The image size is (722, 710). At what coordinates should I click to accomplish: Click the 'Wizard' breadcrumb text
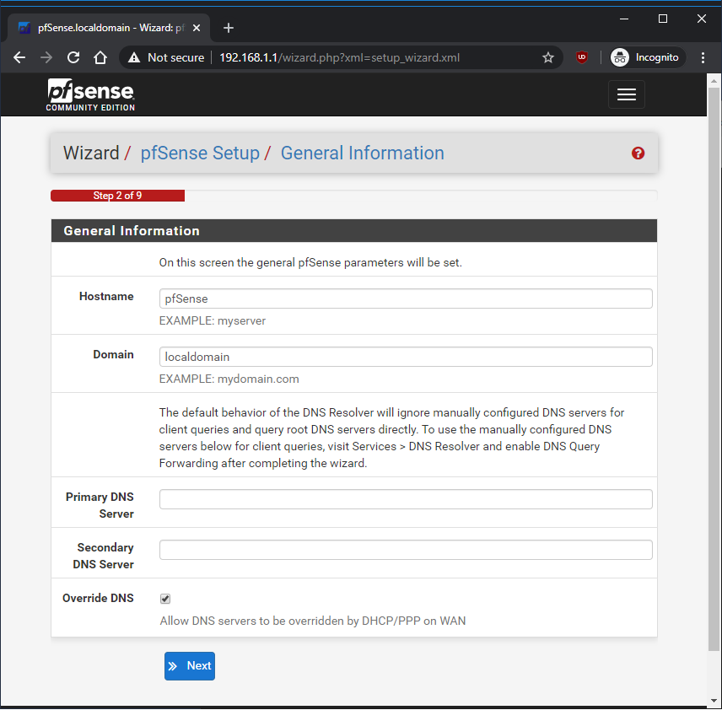click(x=91, y=153)
